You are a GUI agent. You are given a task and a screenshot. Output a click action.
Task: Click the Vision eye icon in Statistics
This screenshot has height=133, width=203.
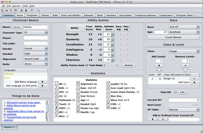coord(78,107)
